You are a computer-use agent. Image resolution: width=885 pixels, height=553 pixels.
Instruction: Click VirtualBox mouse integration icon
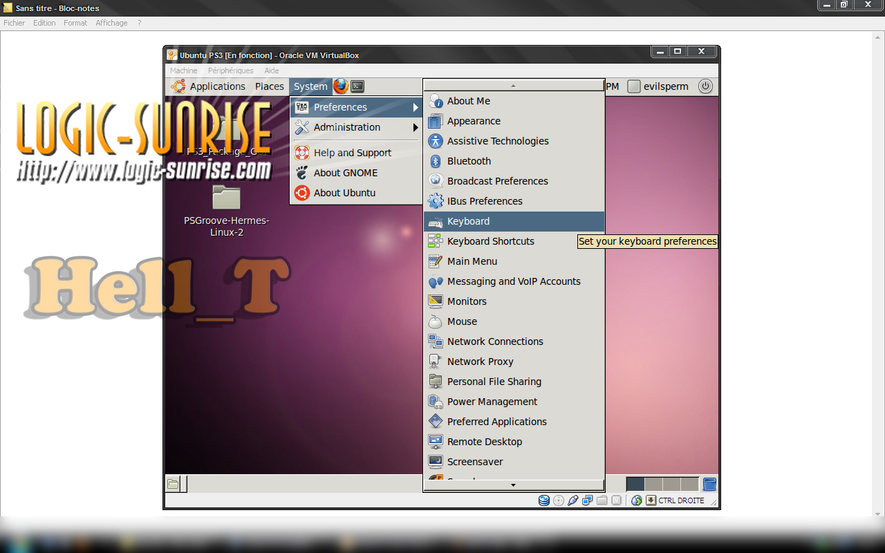point(637,500)
